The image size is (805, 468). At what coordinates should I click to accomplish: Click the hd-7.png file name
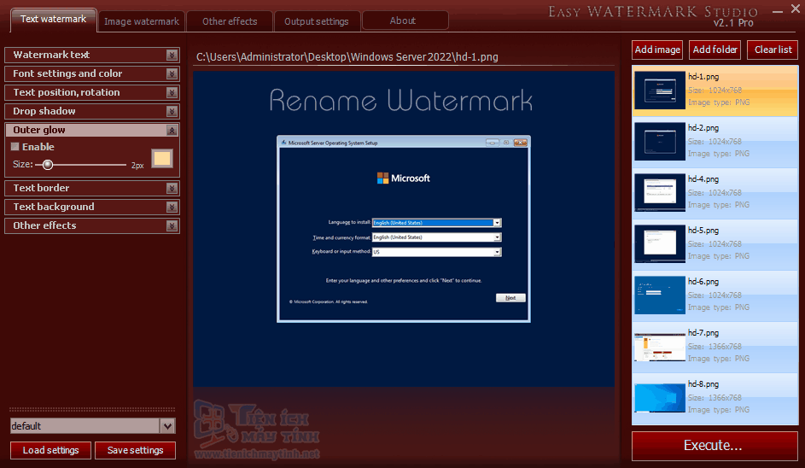(x=703, y=333)
